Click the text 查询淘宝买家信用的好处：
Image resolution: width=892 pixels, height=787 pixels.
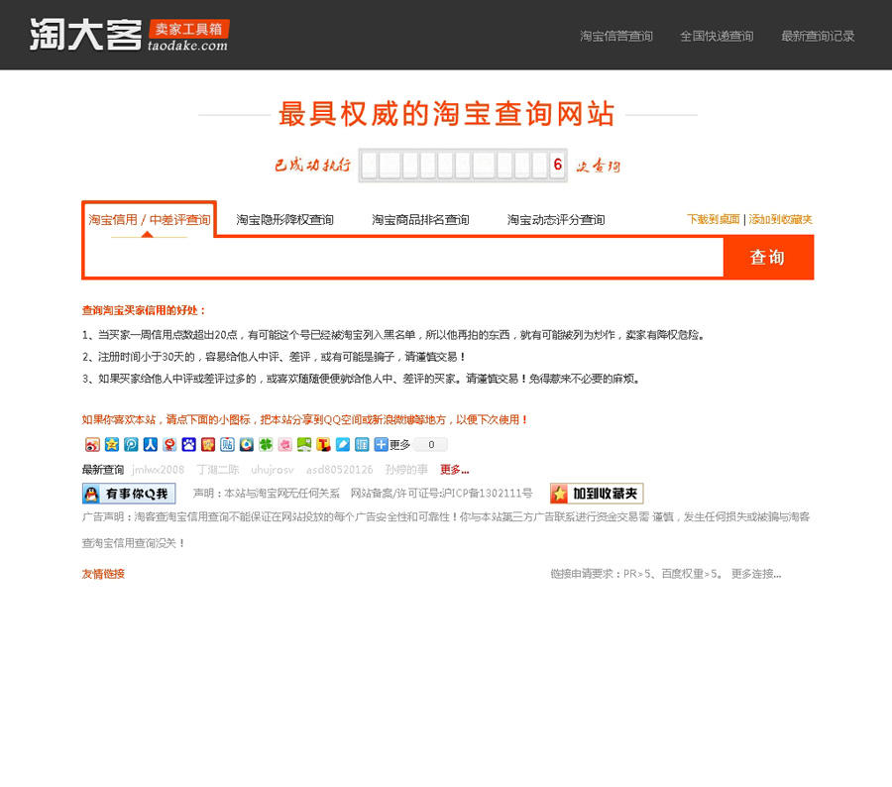(x=144, y=310)
